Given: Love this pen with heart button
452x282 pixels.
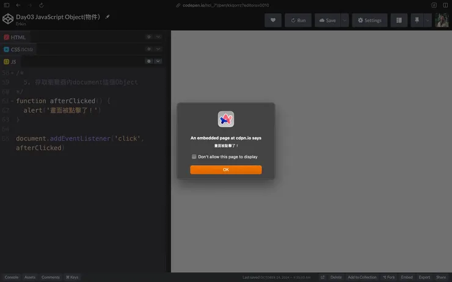Looking at the screenshot, I should [x=273, y=20].
